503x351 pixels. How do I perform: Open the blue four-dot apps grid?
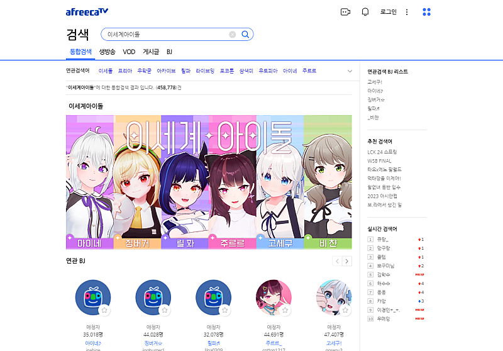[427, 12]
